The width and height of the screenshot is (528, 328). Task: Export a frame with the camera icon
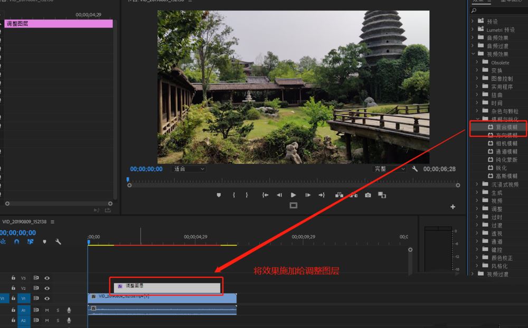367,195
